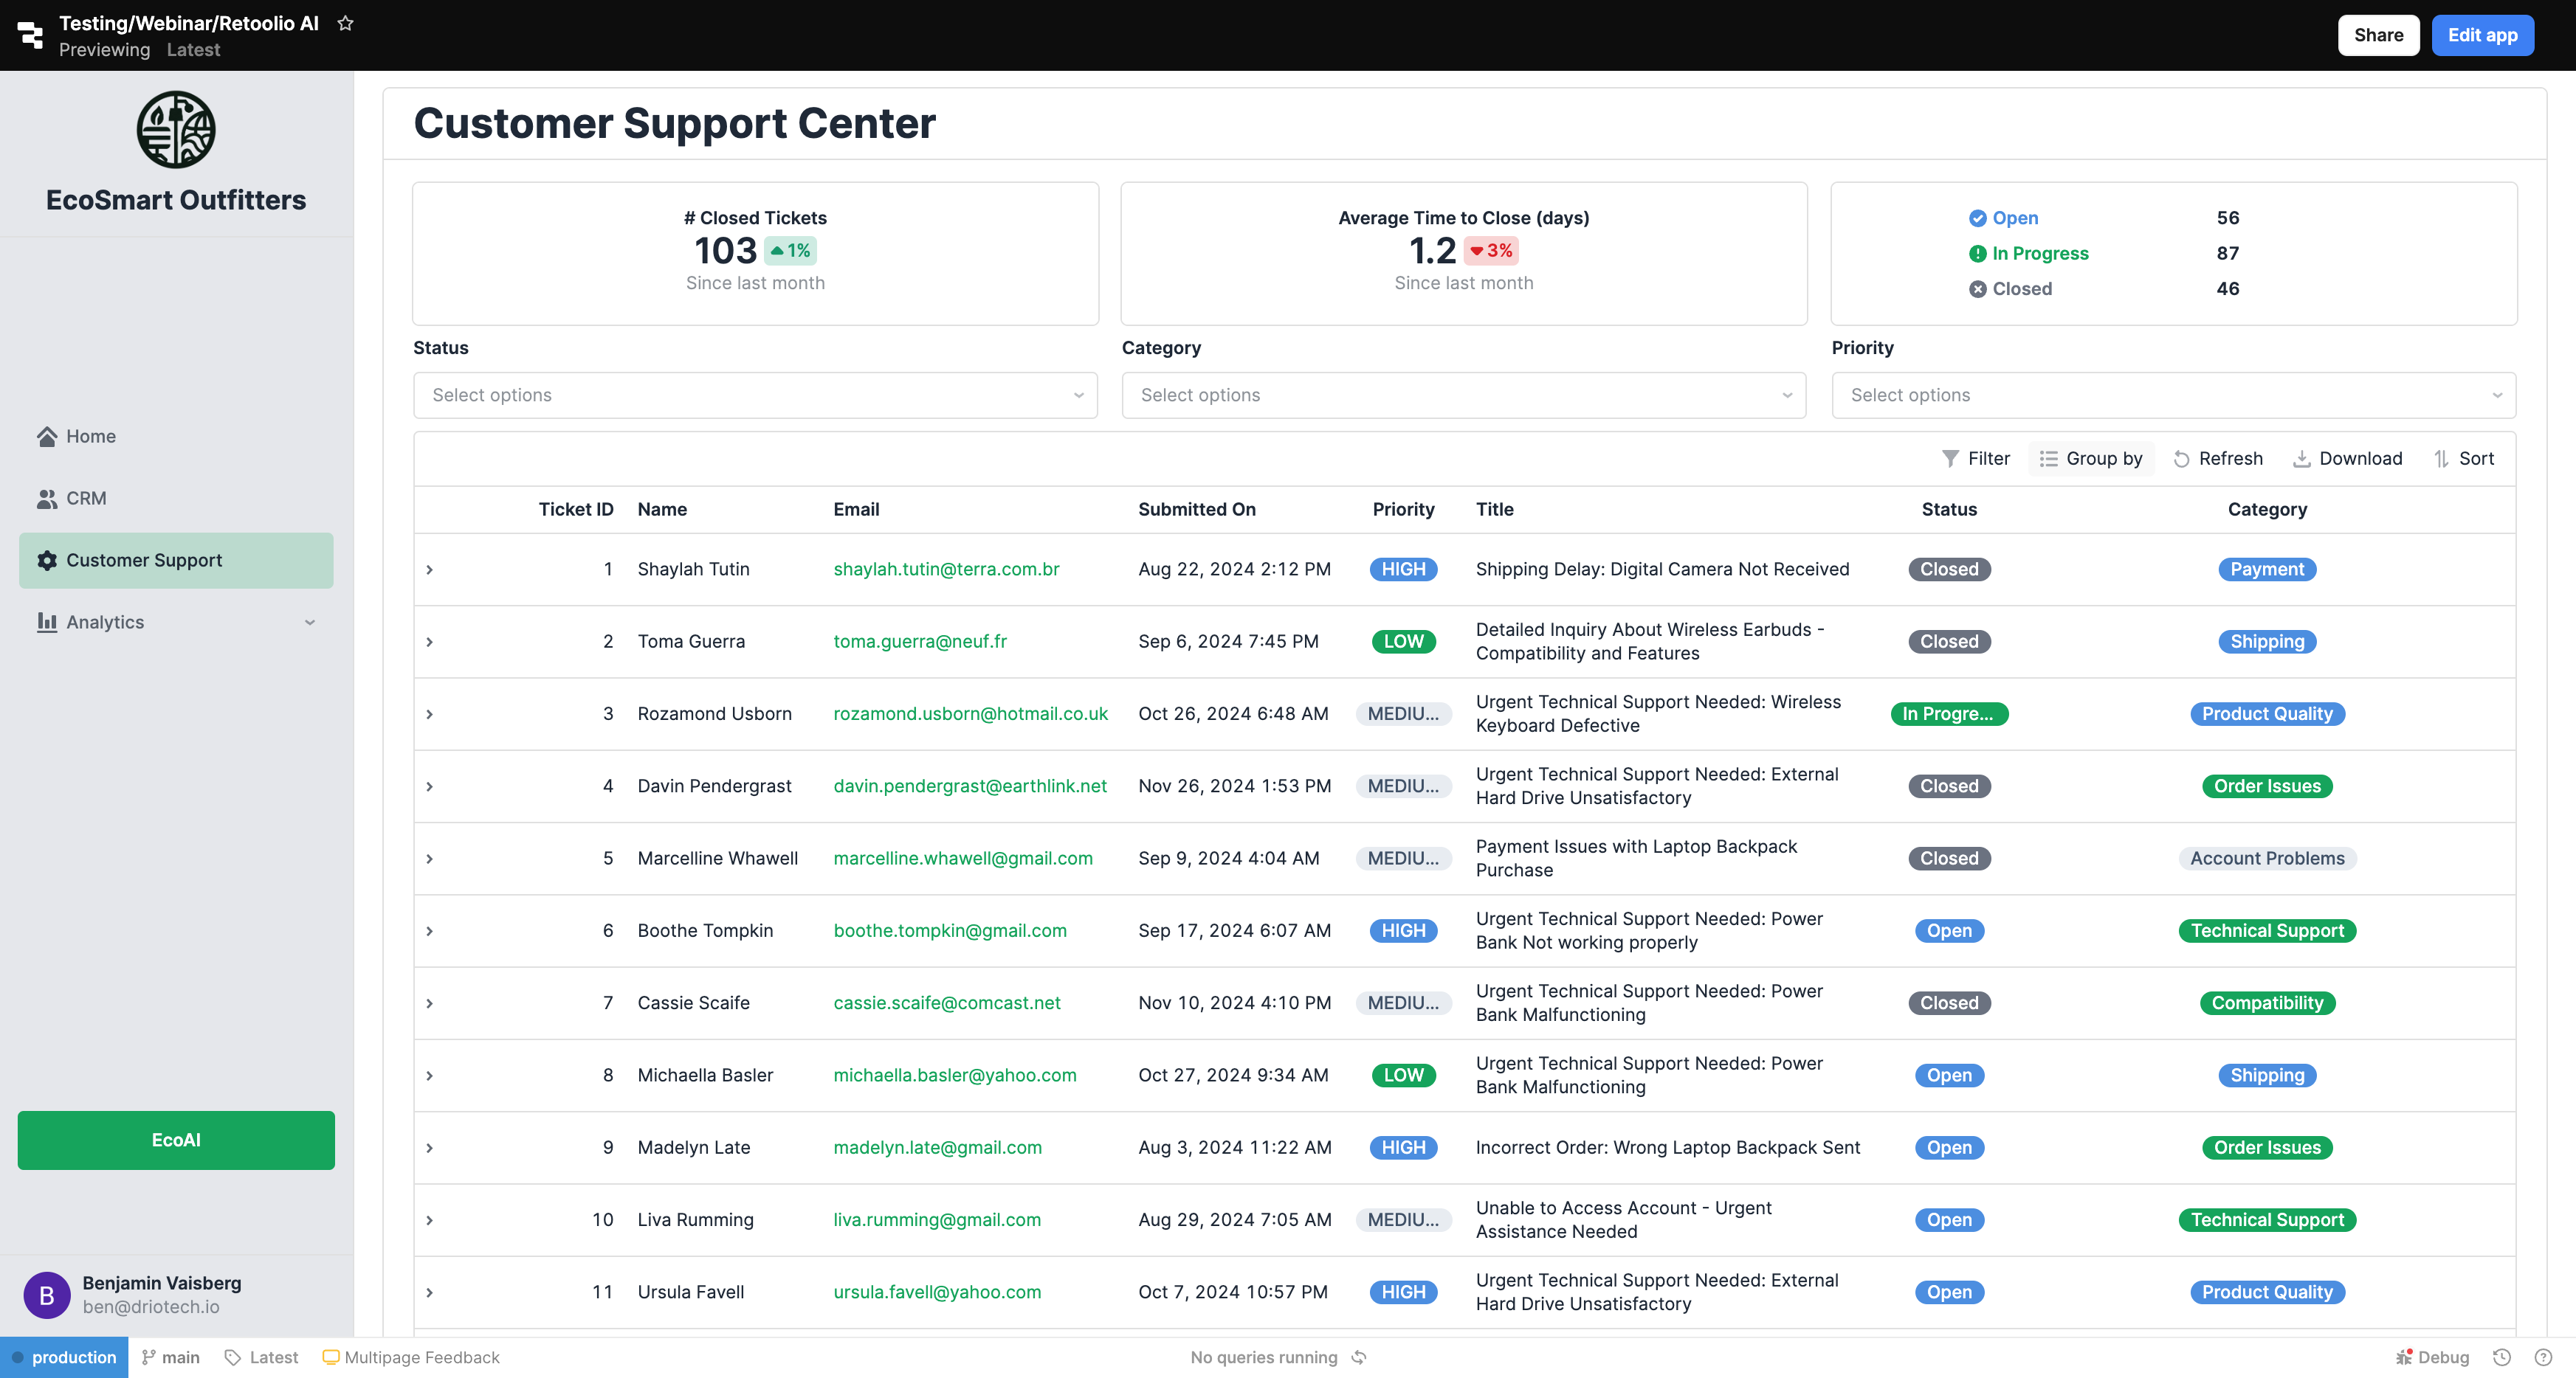Image resolution: width=2576 pixels, height=1378 pixels.
Task: Open the Status select dropdown
Action: click(755, 395)
